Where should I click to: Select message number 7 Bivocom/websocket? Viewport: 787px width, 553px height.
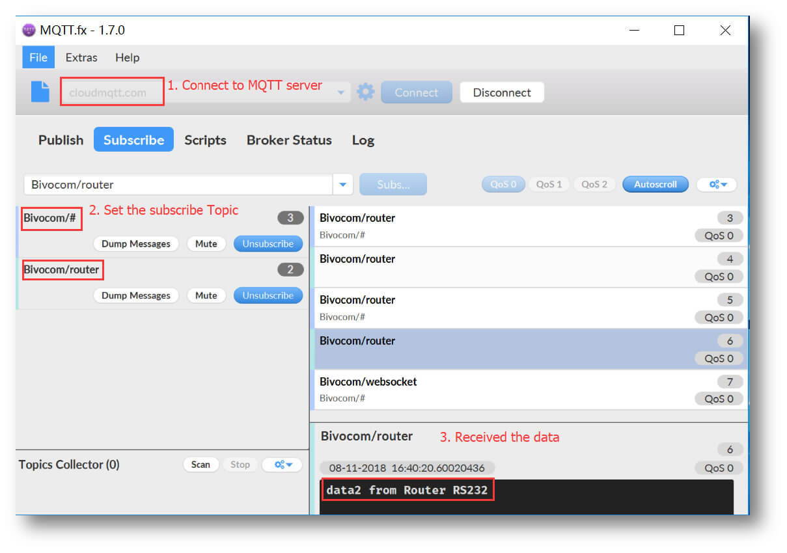[530, 390]
